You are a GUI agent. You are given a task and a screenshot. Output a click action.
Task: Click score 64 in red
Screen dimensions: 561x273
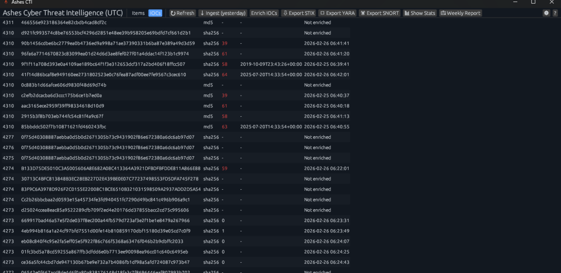[x=224, y=75]
